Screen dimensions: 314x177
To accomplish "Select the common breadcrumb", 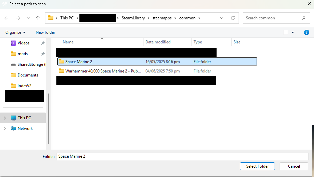I will point(187,18).
